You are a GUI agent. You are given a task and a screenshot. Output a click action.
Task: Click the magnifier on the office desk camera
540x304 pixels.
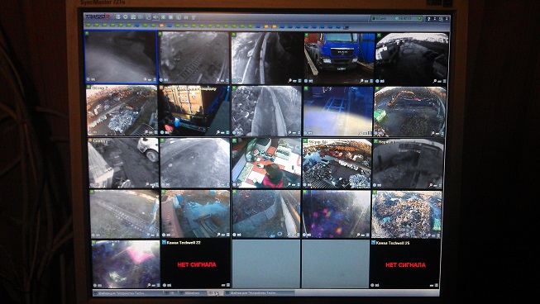coord(289,185)
